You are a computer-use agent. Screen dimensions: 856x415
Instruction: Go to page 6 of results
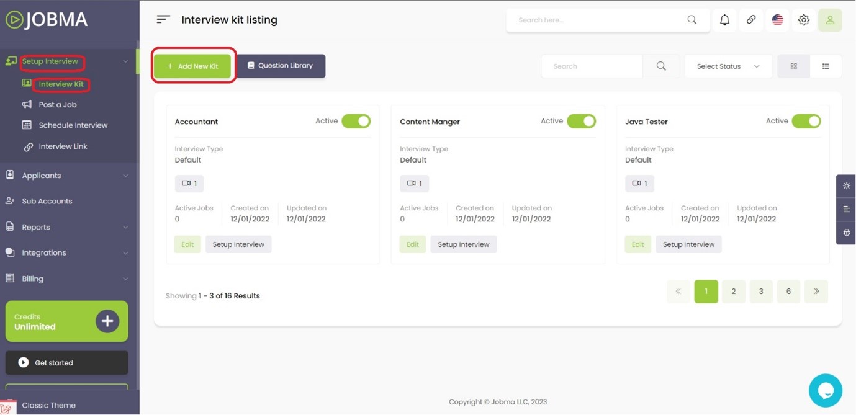(x=788, y=292)
